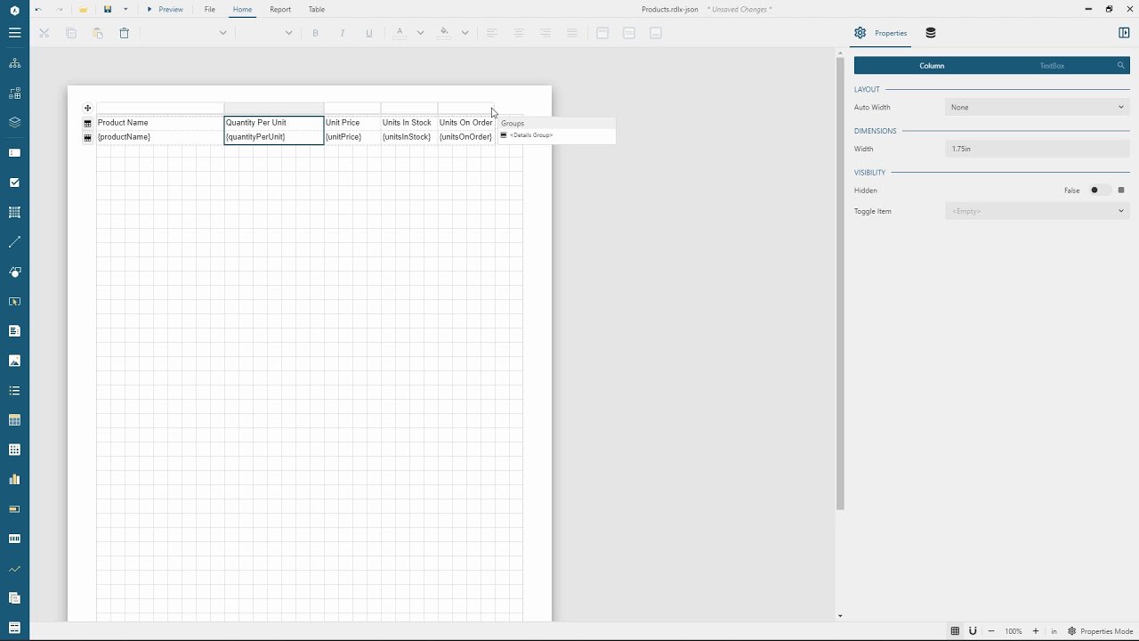Justify the text alignment
This screenshot has width=1139, height=641.
[x=572, y=33]
